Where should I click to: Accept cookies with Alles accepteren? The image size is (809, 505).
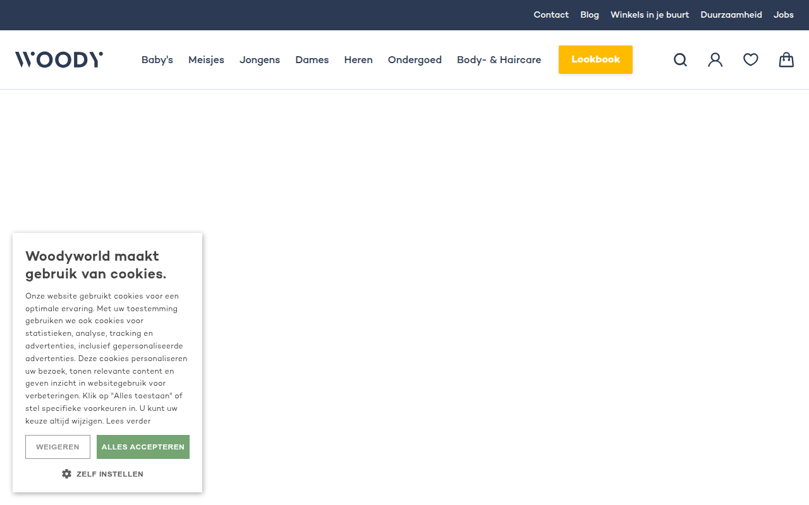click(143, 447)
